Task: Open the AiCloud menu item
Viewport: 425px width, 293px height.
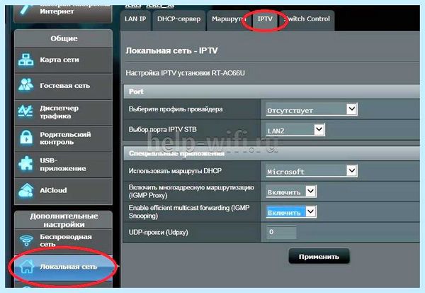Action: click(x=64, y=191)
